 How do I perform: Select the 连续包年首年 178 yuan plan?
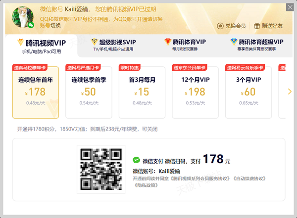click(x=35, y=92)
